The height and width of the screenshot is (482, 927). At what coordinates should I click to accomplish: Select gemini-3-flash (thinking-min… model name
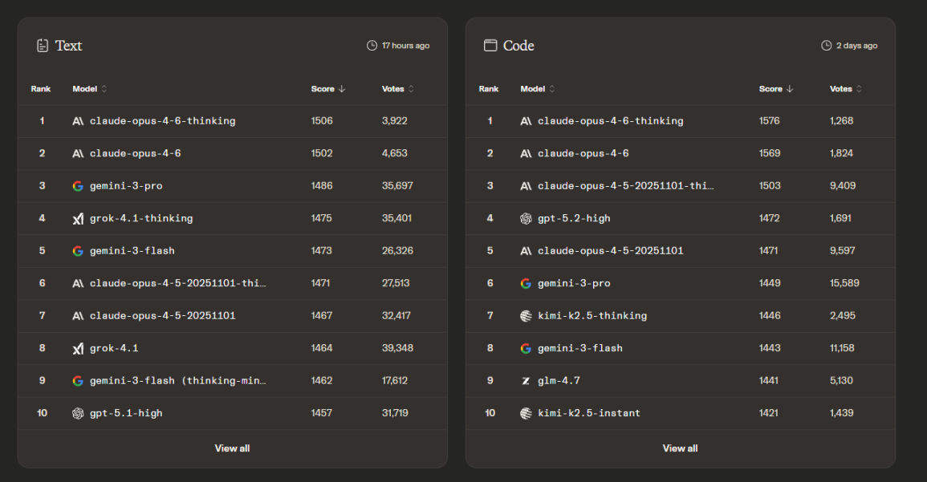click(178, 381)
